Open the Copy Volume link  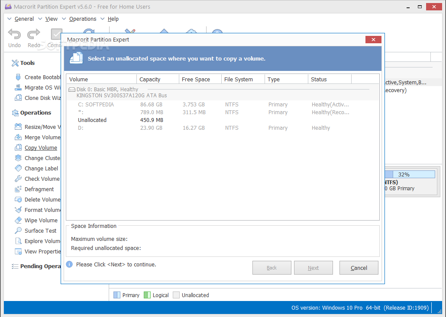pyautogui.click(x=41, y=148)
